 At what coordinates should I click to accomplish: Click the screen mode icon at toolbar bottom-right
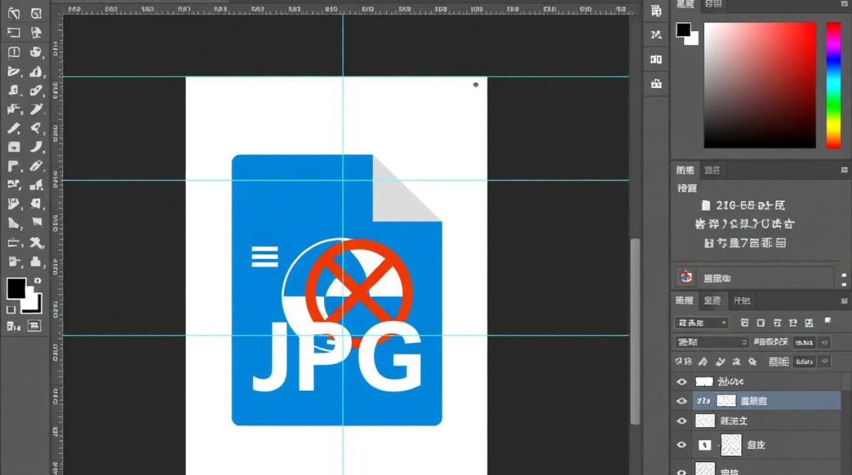pyautogui.click(x=34, y=326)
